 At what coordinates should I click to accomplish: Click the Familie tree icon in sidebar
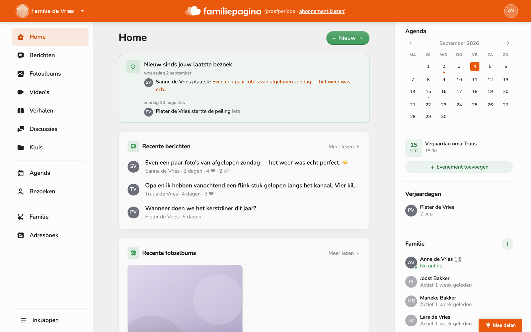21,217
